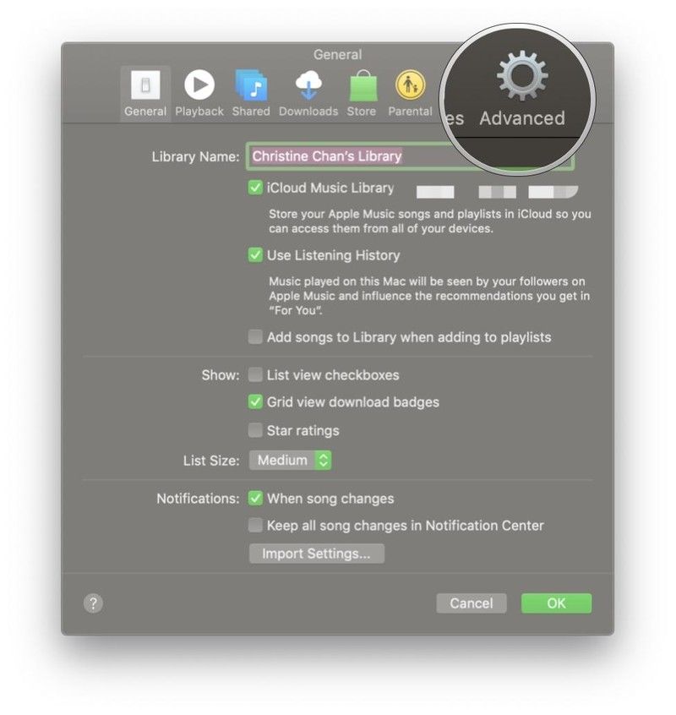The height and width of the screenshot is (715, 676).
Task: Open the Store shopping bag icon
Action: (x=363, y=85)
